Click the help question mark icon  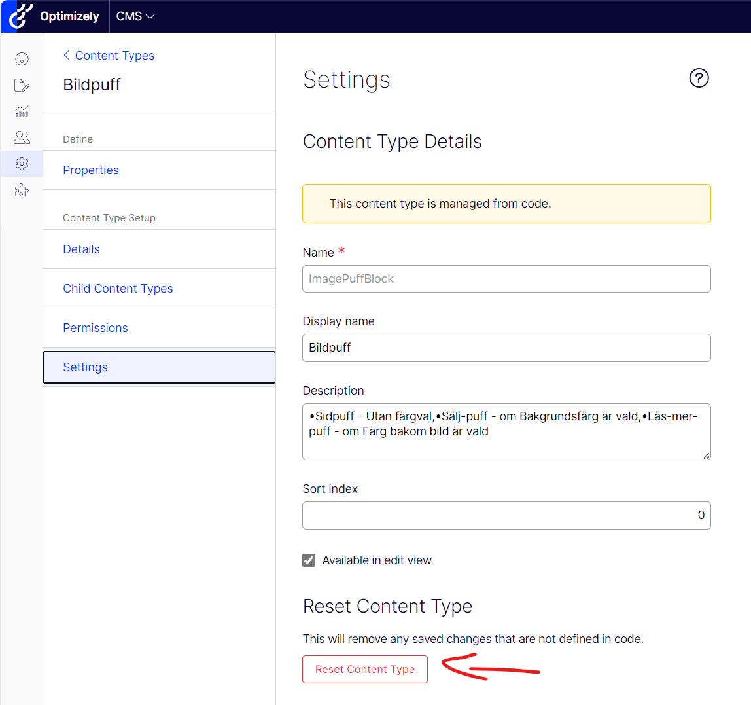click(x=699, y=78)
